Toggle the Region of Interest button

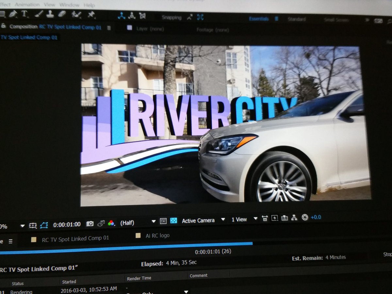(x=163, y=221)
